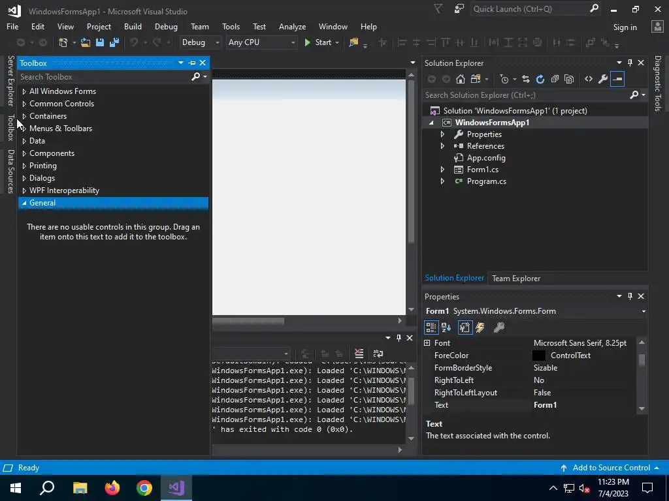Open the Debug menu
Viewport: 669px width, 501px height.
(166, 26)
